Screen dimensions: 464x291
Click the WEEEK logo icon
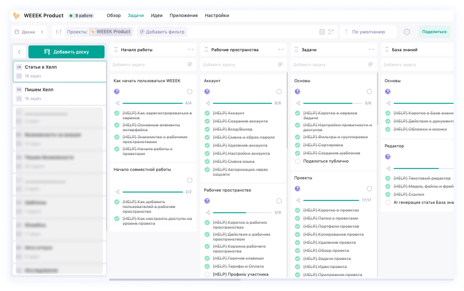16,15
